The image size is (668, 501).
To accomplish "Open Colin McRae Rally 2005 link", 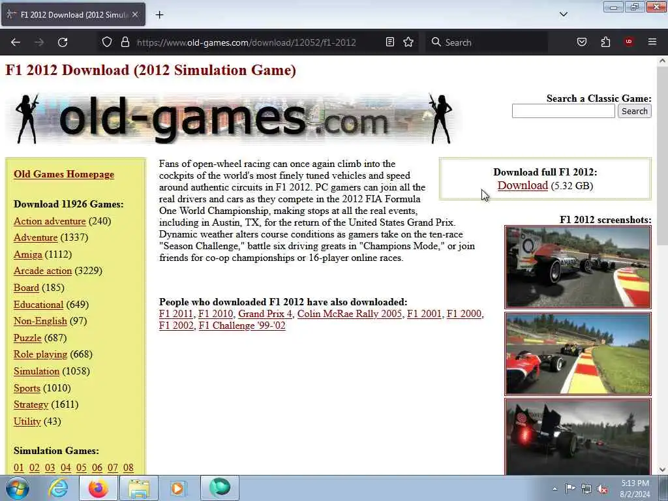I will (350, 314).
